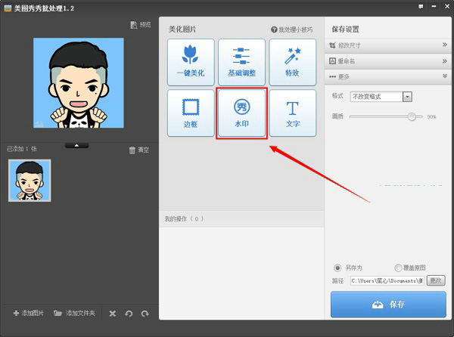Screen dimensions: 454x337
Task: Select the 覆盖原图 overwrite original radio button
Action: pos(398,267)
